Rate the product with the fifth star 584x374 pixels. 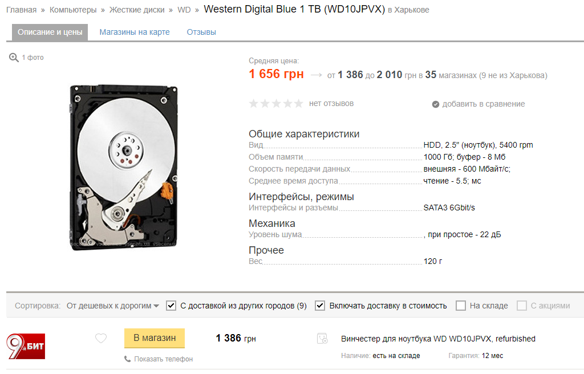click(298, 103)
